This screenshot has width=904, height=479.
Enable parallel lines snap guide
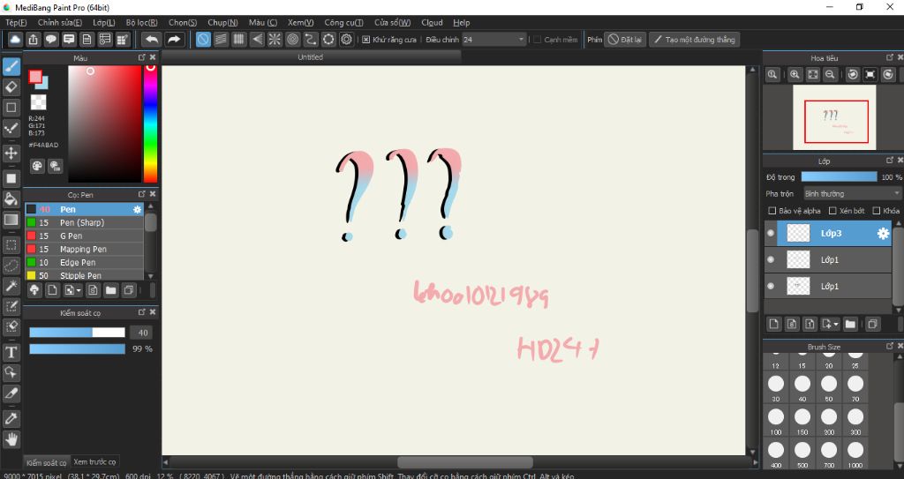tap(221, 39)
